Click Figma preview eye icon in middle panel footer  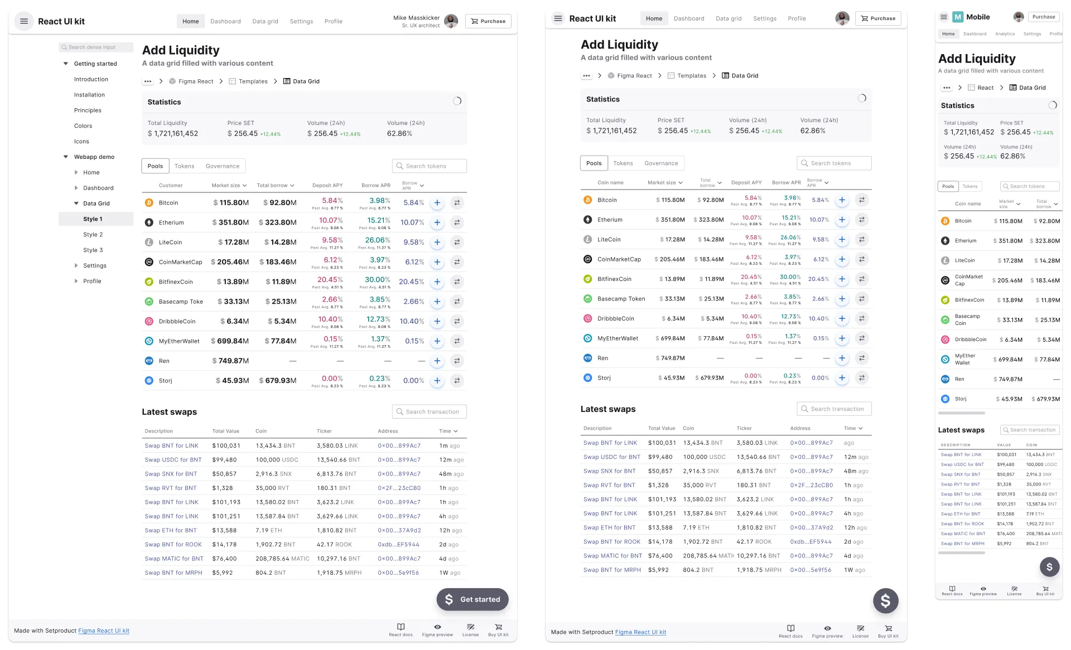827,628
